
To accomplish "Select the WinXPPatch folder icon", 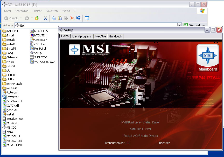I will 4,84.
